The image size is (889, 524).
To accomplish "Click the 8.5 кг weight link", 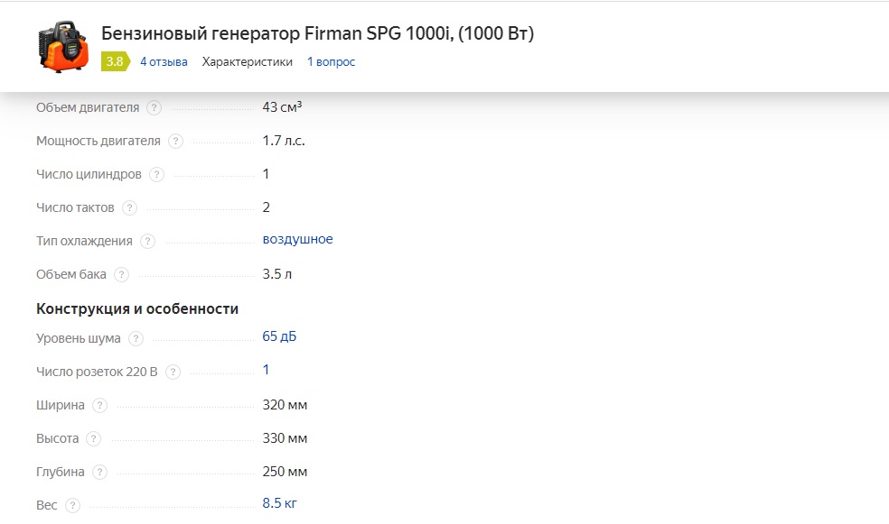I will click(279, 503).
